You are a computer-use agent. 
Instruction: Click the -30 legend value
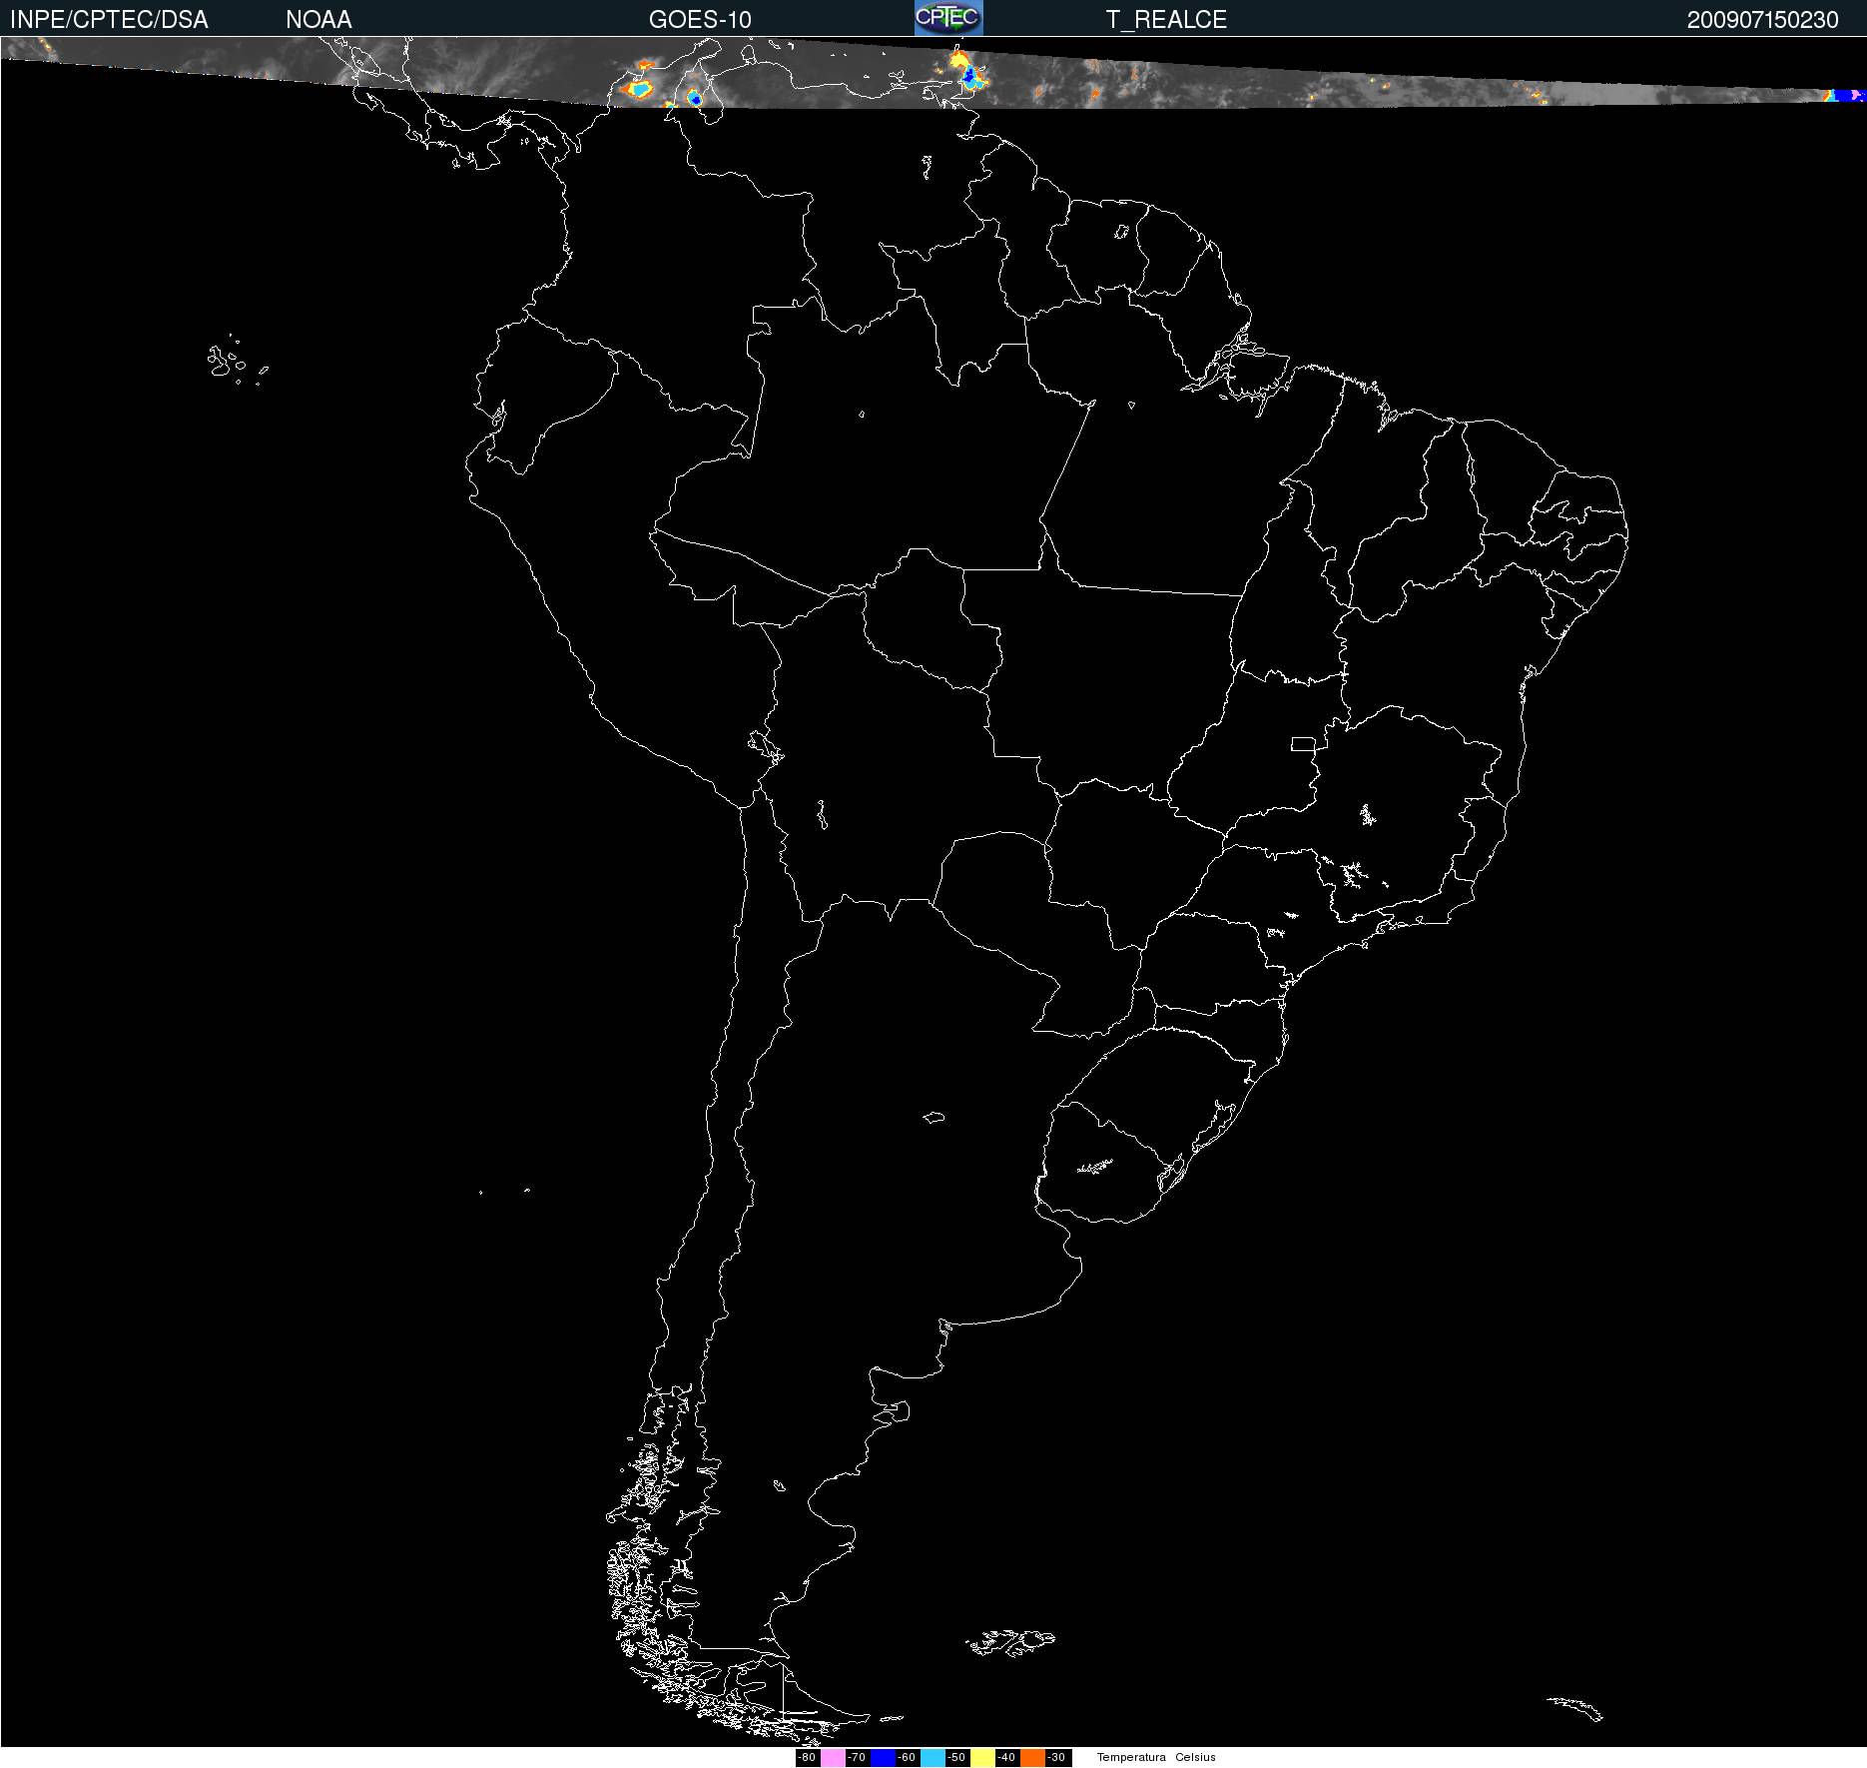coord(1057,1757)
